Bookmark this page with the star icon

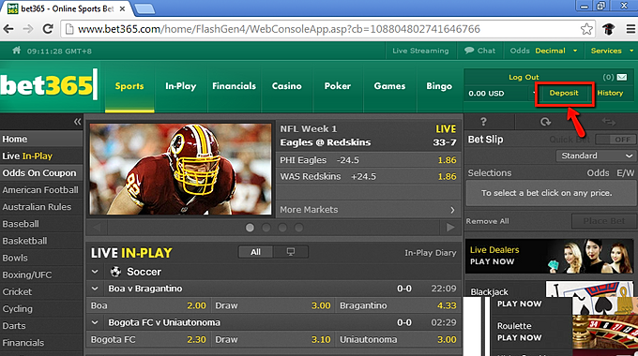(x=586, y=29)
